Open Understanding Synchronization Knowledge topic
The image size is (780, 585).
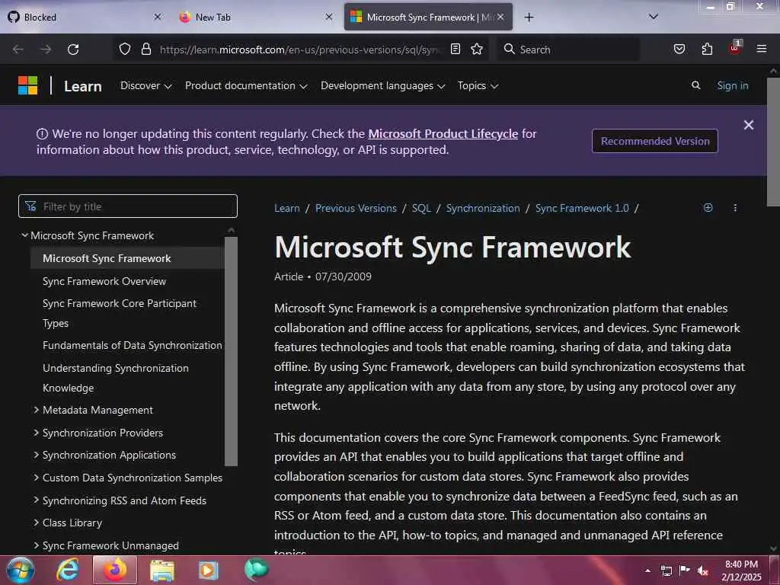116,378
